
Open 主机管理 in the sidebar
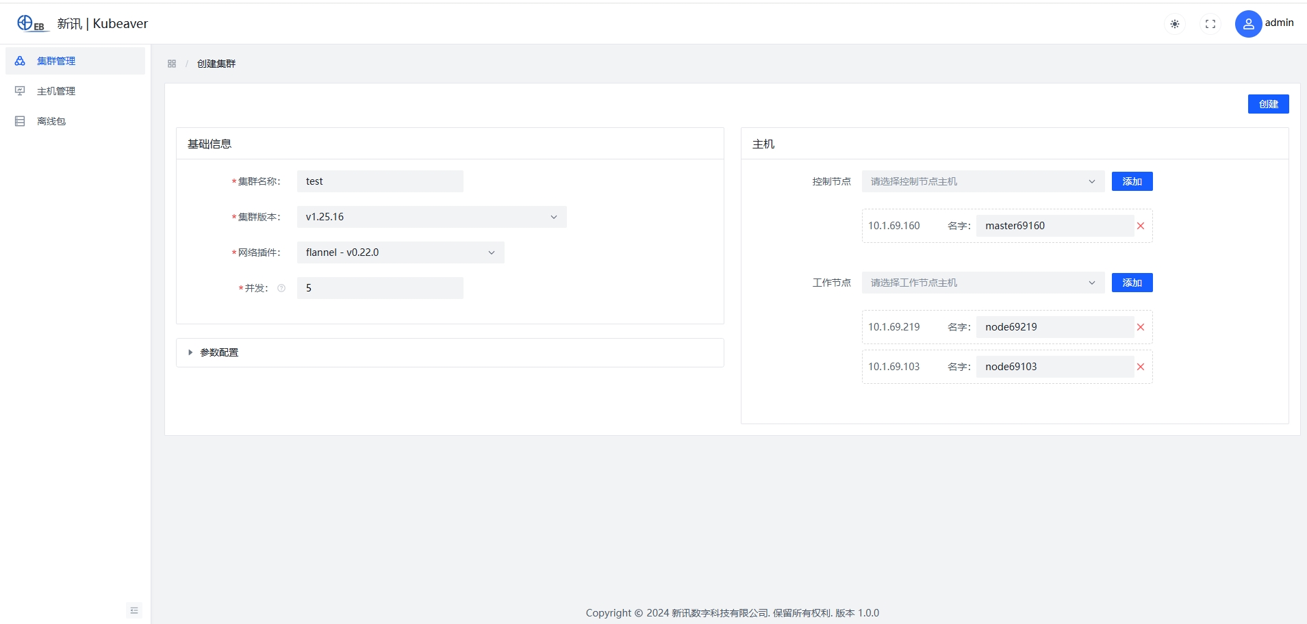pos(56,91)
